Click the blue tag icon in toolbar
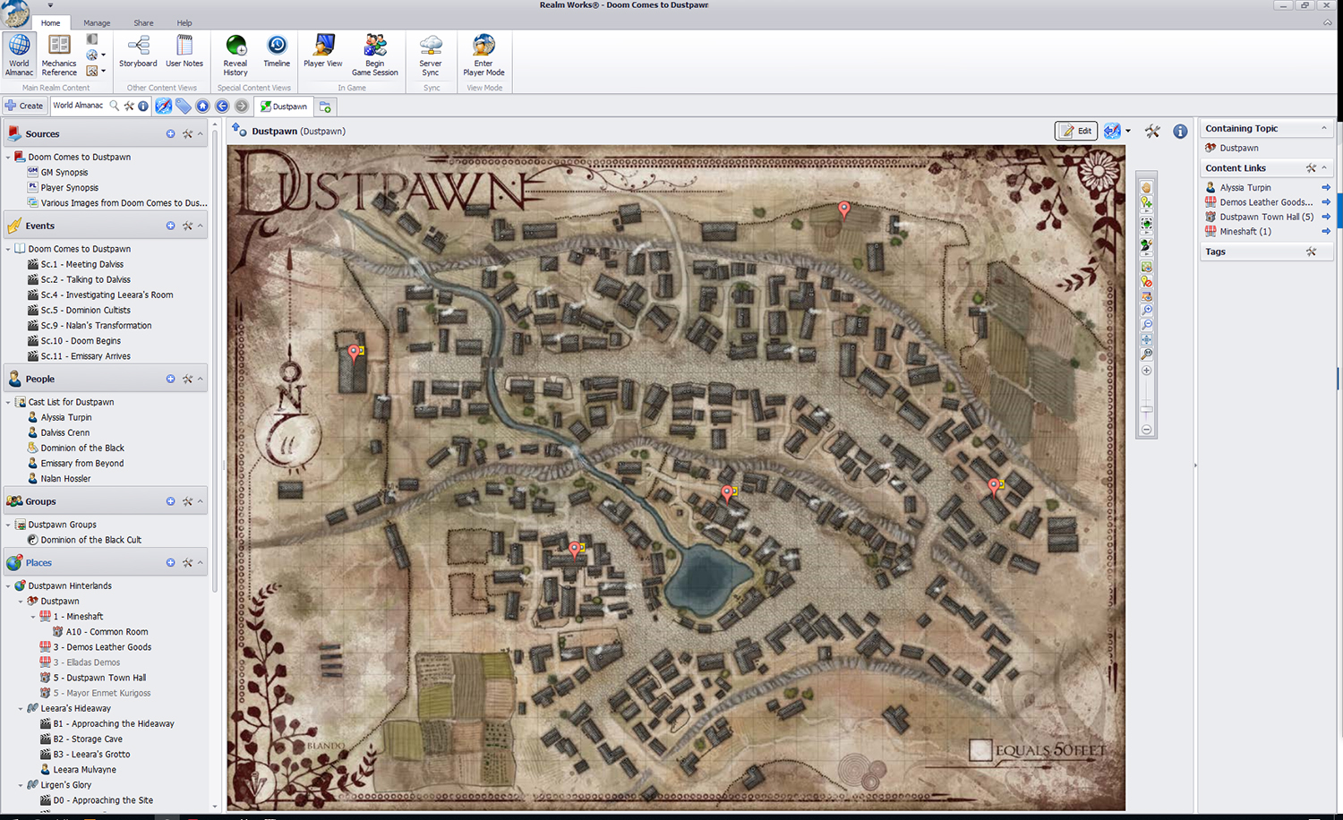Screen dimensions: 1343x820 [184, 106]
